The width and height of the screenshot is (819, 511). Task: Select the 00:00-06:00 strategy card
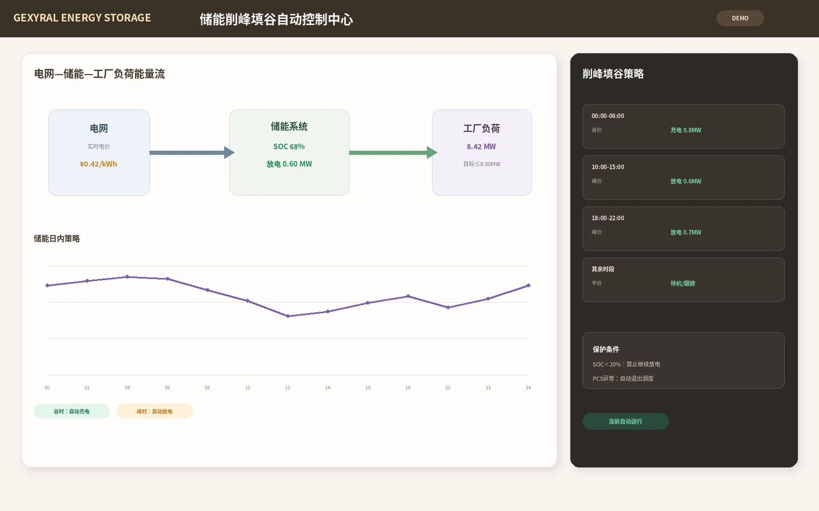pos(683,127)
